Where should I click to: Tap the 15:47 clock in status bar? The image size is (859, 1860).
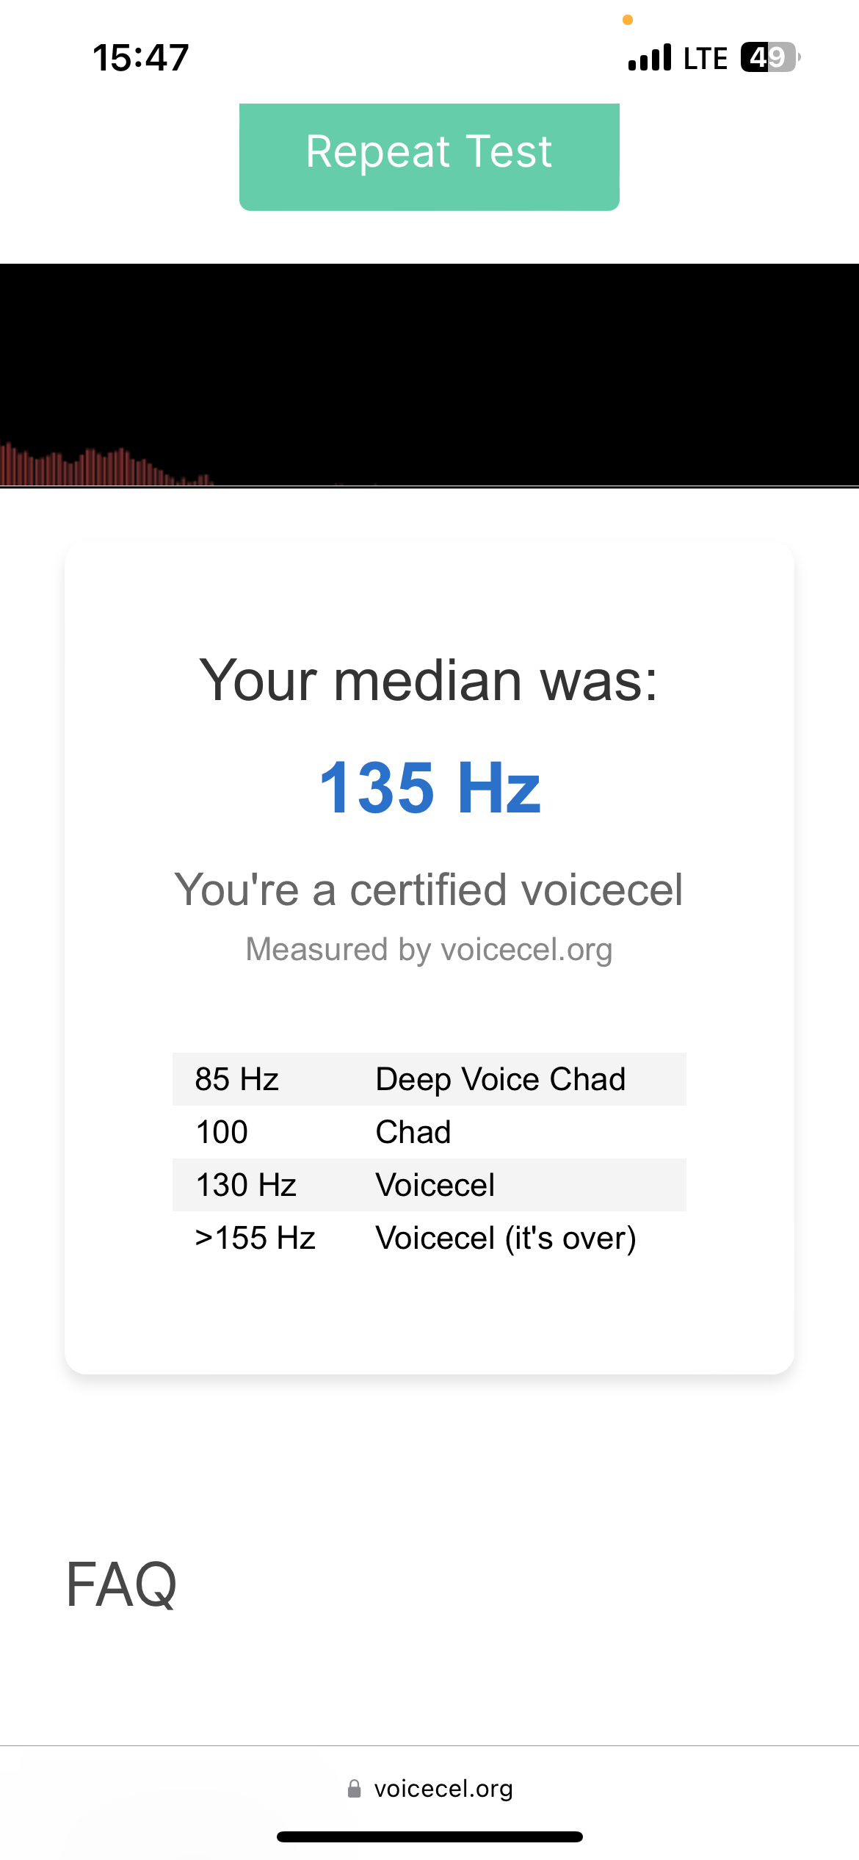coord(141,57)
